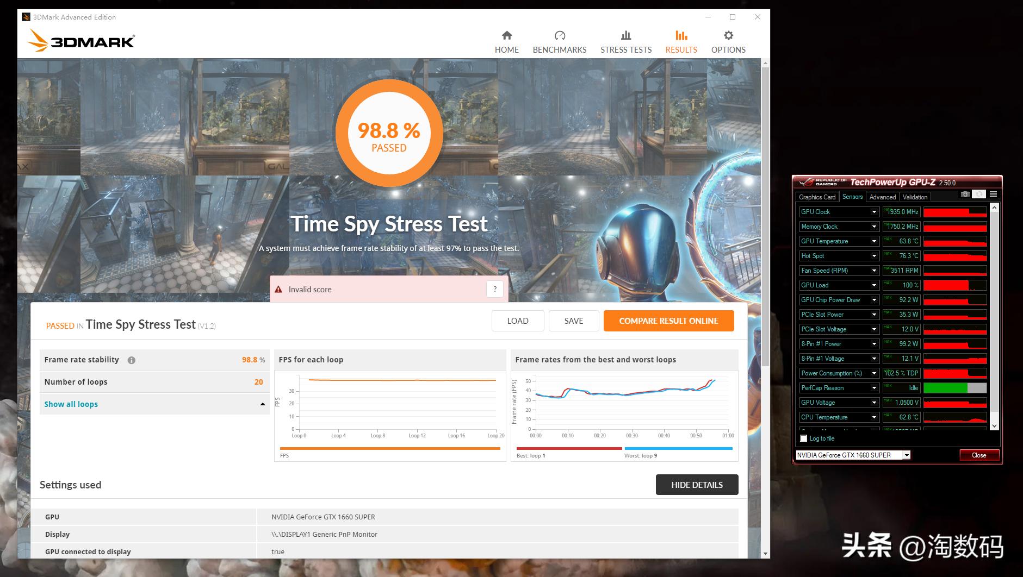Click the 3DMark logo
The image size is (1023, 577).
80,41
